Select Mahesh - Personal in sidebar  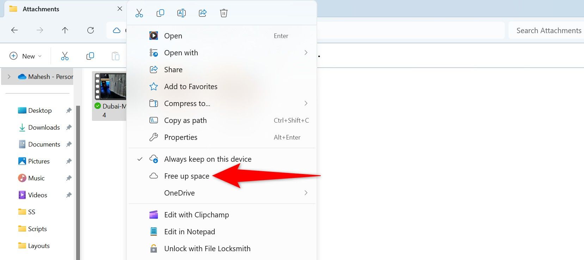tap(46, 76)
